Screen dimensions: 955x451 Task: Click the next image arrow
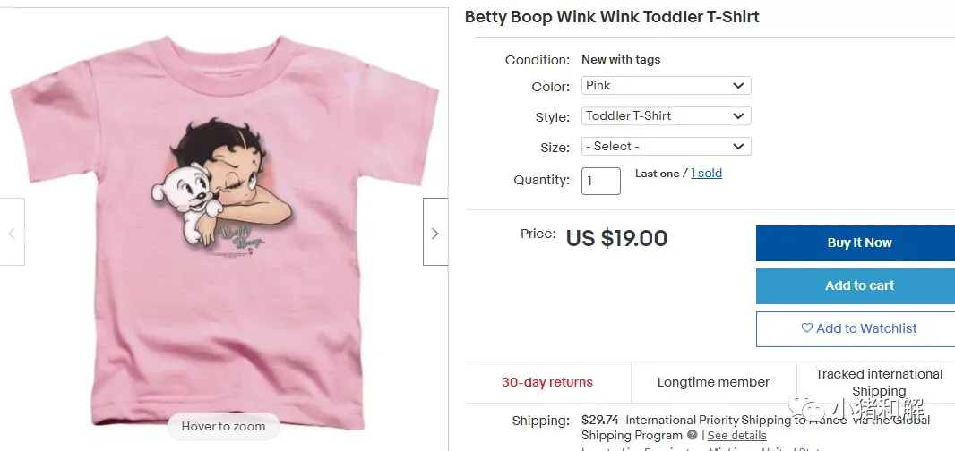tap(434, 233)
